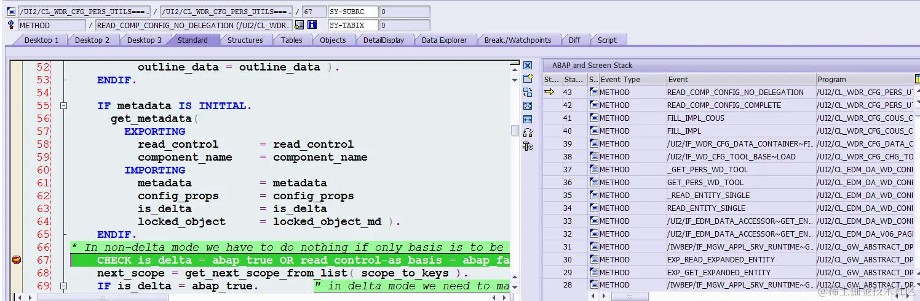Image resolution: width=920 pixels, height=301 pixels.
Task: Click the yellow arrow on stack level 43
Action: 549,92
